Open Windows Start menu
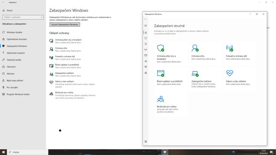276x155 pixels. 3,152
